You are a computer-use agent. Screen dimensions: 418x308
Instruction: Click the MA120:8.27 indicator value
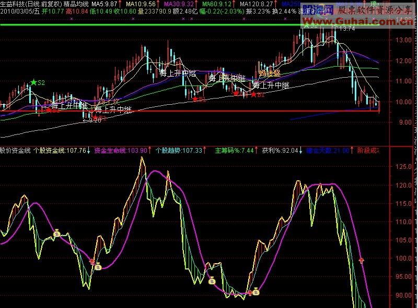point(257,4)
